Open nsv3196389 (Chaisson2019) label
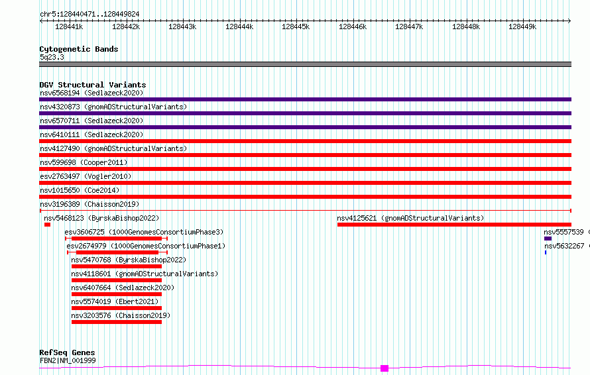590x375 pixels. (89, 204)
